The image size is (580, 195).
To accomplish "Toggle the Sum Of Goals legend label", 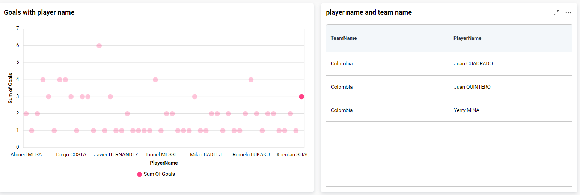I will click(x=159, y=174).
